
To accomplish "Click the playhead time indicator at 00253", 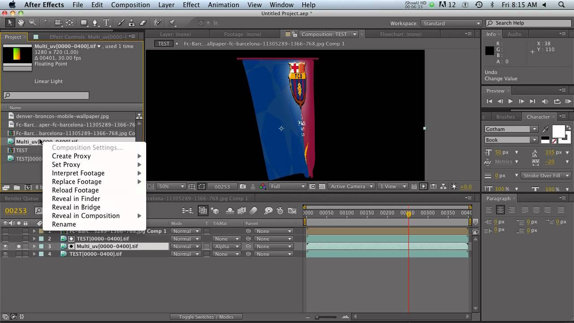I will 409,215.
